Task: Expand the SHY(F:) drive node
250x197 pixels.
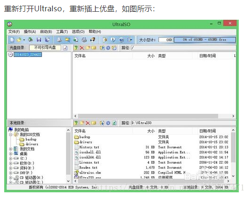Action: click(11, 173)
